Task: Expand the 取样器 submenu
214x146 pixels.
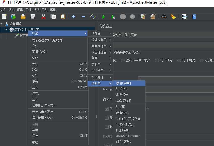Action: 100,33
